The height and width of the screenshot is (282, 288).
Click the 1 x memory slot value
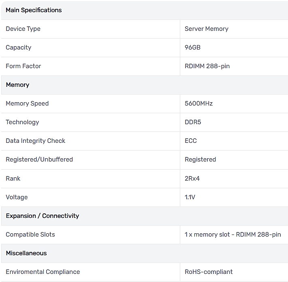tap(233, 235)
